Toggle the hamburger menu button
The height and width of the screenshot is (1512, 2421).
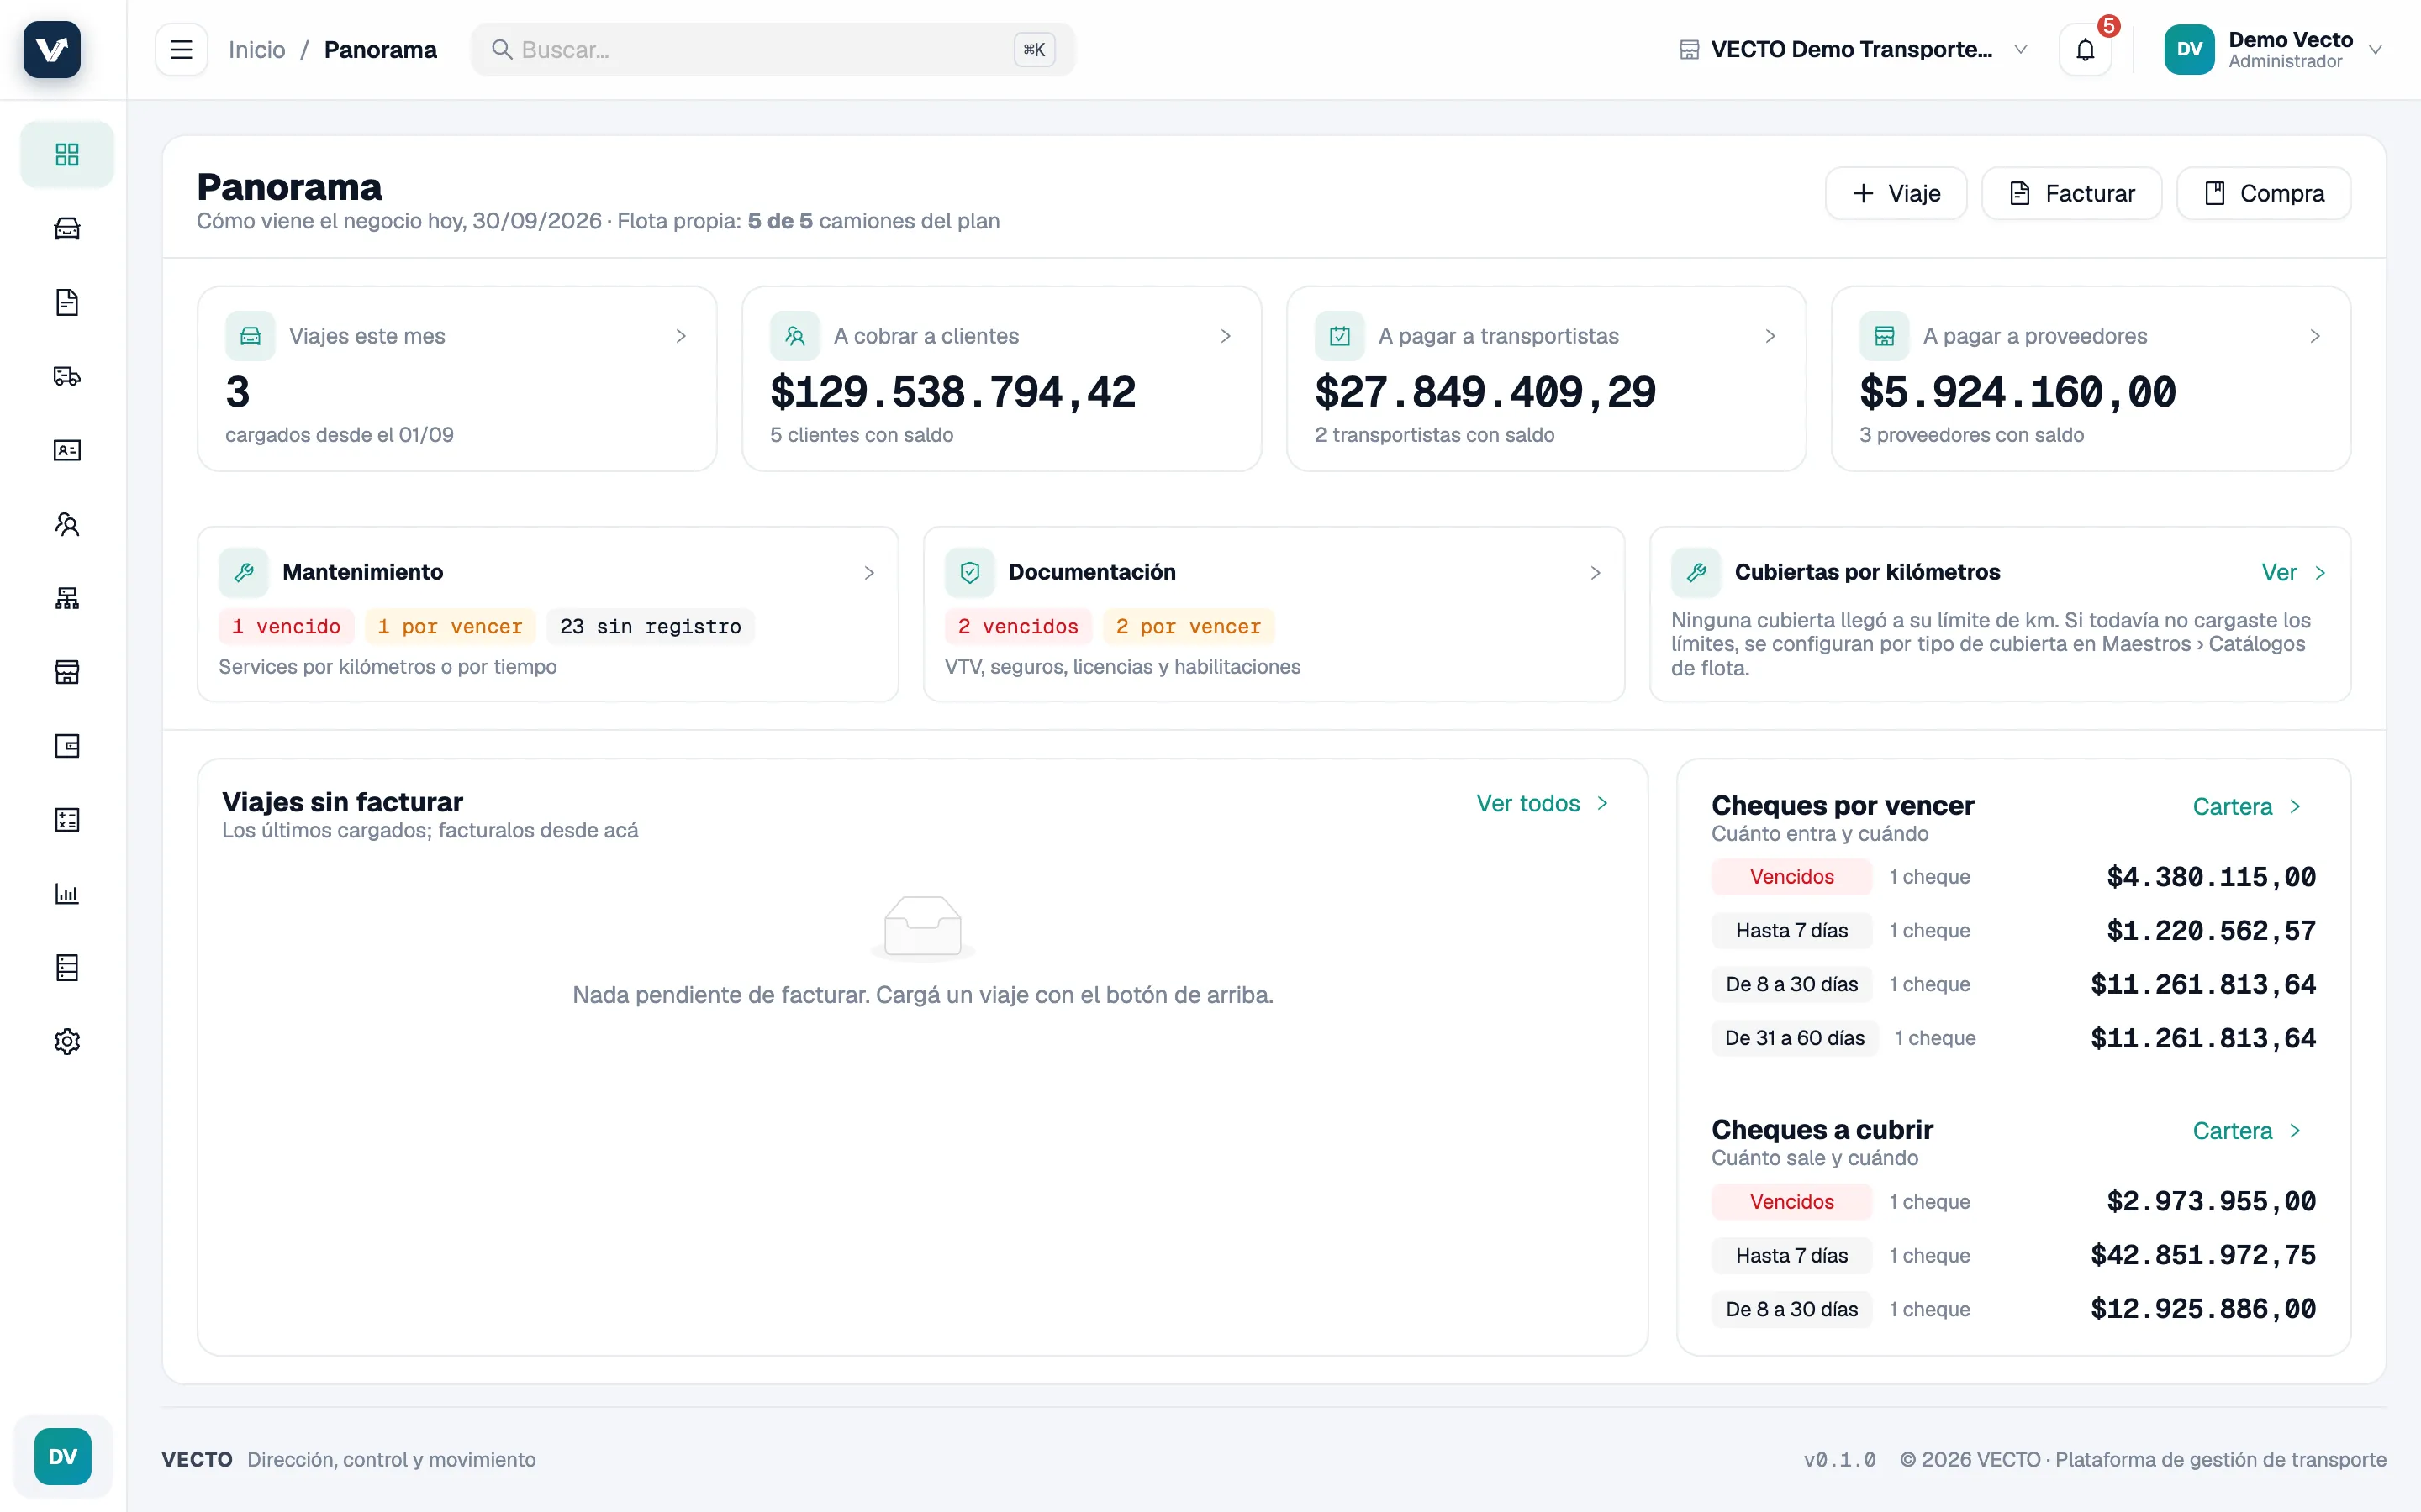pyautogui.click(x=181, y=49)
